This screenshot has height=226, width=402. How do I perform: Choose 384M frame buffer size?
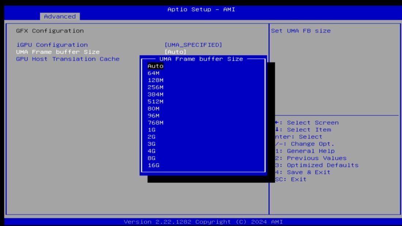click(x=155, y=94)
